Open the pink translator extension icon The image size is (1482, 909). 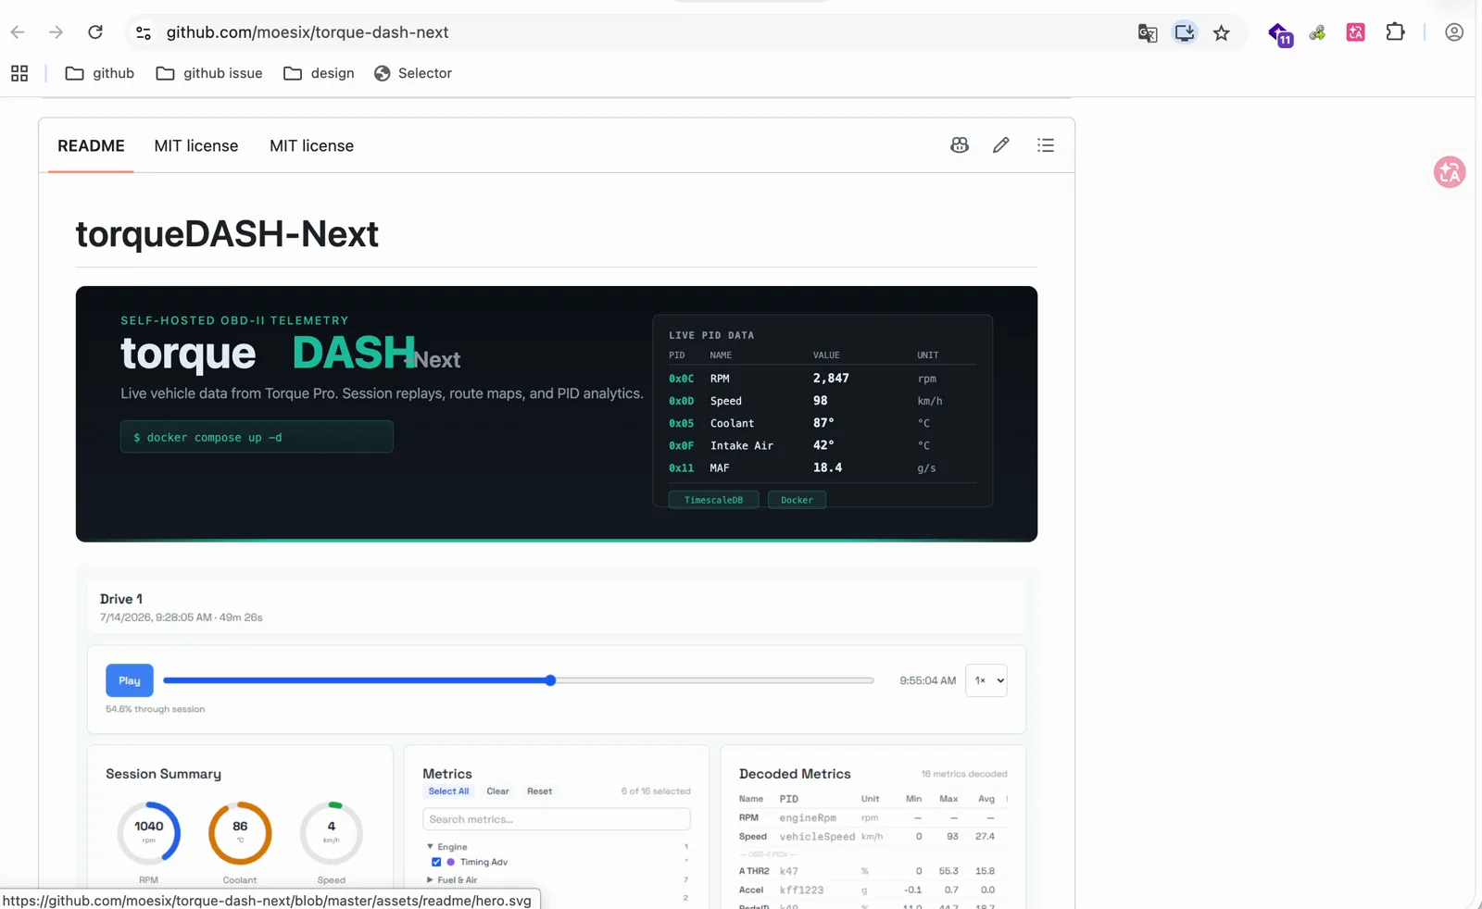1356,32
